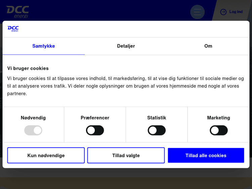Click the Præferencer label text
252x189 pixels.
point(95,118)
